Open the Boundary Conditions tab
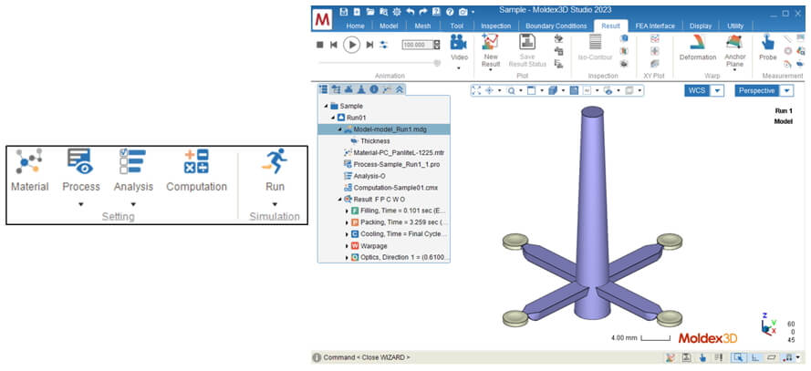811x371 pixels. click(556, 26)
